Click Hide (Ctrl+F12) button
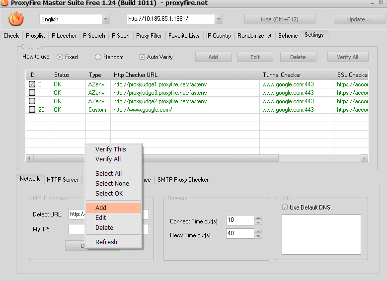 pyautogui.click(x=280, y=19)
